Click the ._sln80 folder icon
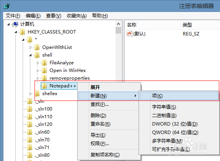The image size is (220, 161). pyautogui.click(x=30, y=155)
